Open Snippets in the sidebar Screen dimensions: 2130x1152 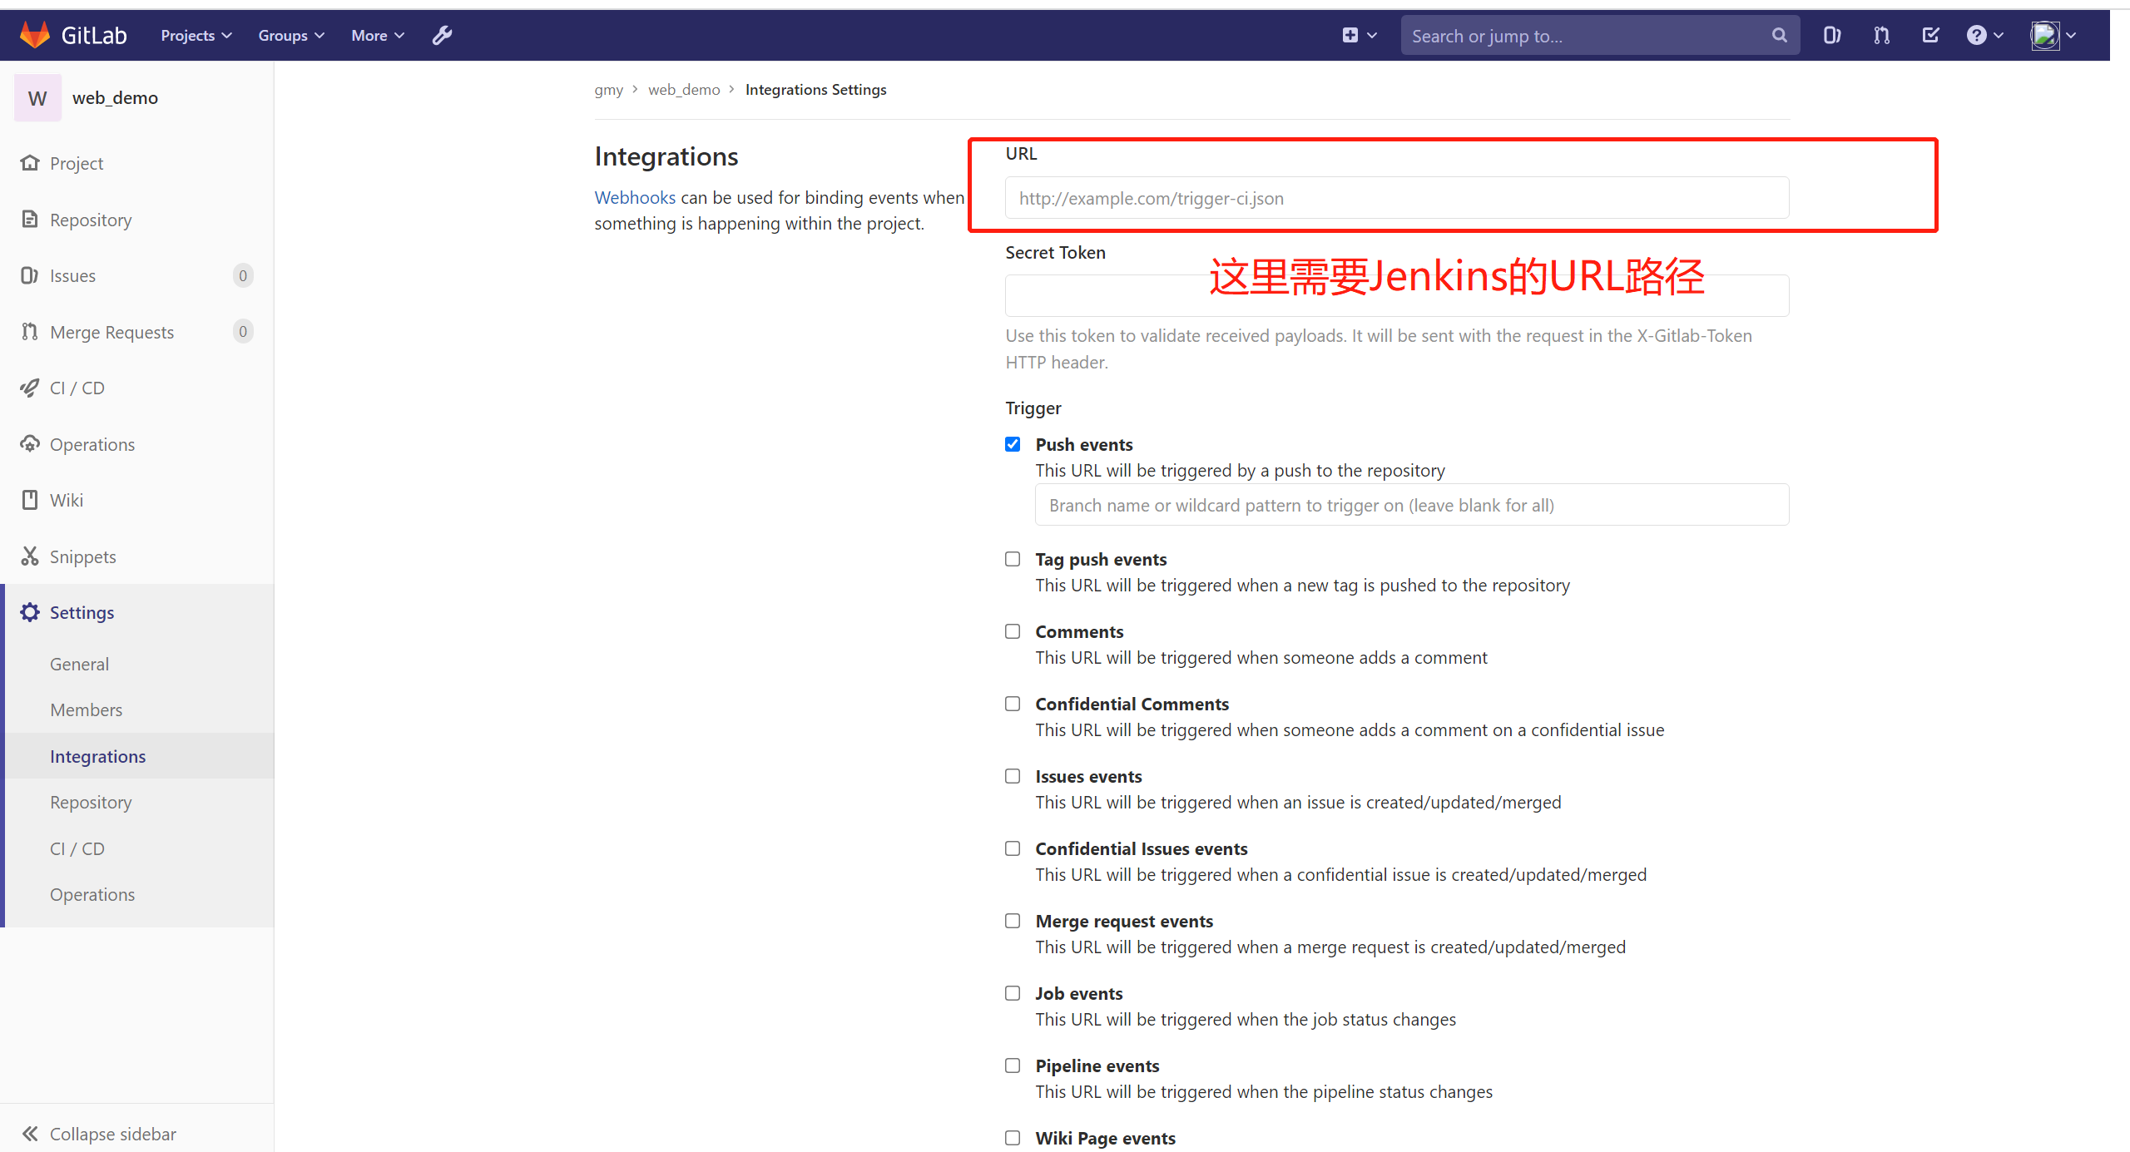pyautogui.click(x=83, y=556)
